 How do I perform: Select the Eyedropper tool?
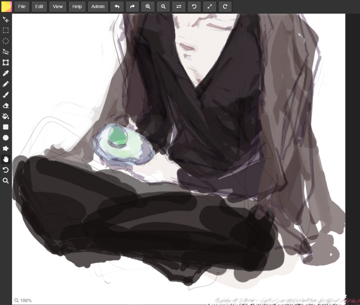click(6, 73)
